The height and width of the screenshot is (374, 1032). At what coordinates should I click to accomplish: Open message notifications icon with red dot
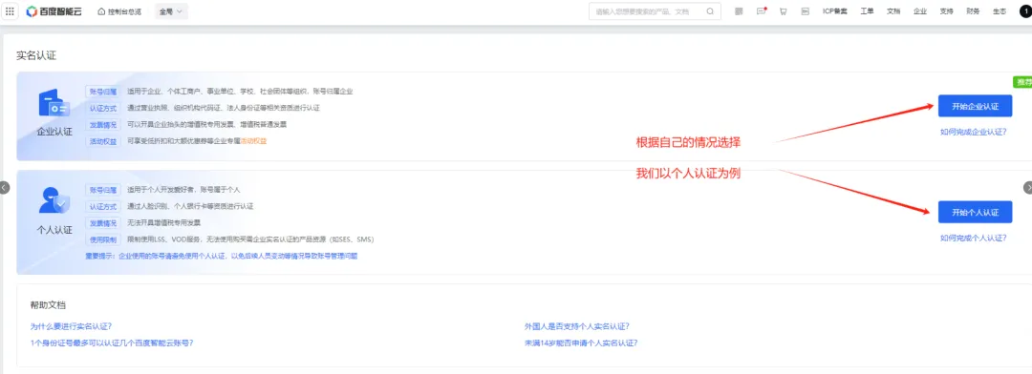(761, 11)
